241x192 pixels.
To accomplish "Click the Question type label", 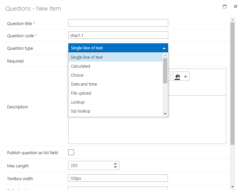I will coord(20,48).
